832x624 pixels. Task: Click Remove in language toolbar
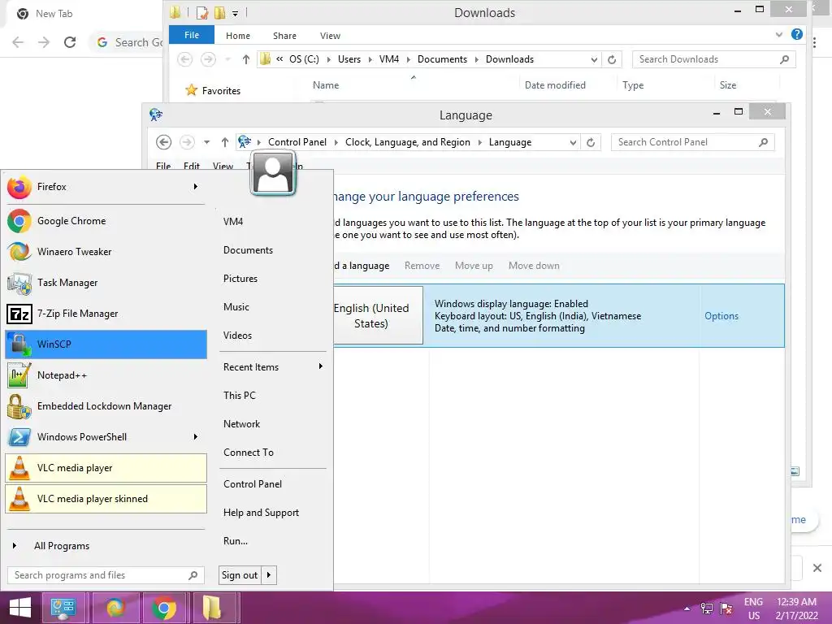click(x=422, y=266)
